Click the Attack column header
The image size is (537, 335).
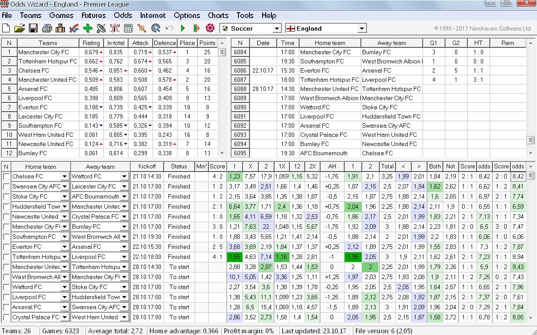point(140,43)
